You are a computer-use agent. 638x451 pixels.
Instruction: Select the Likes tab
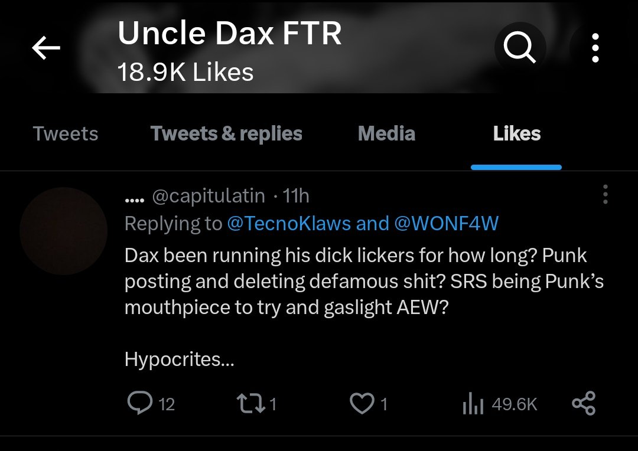click(517, 133)
